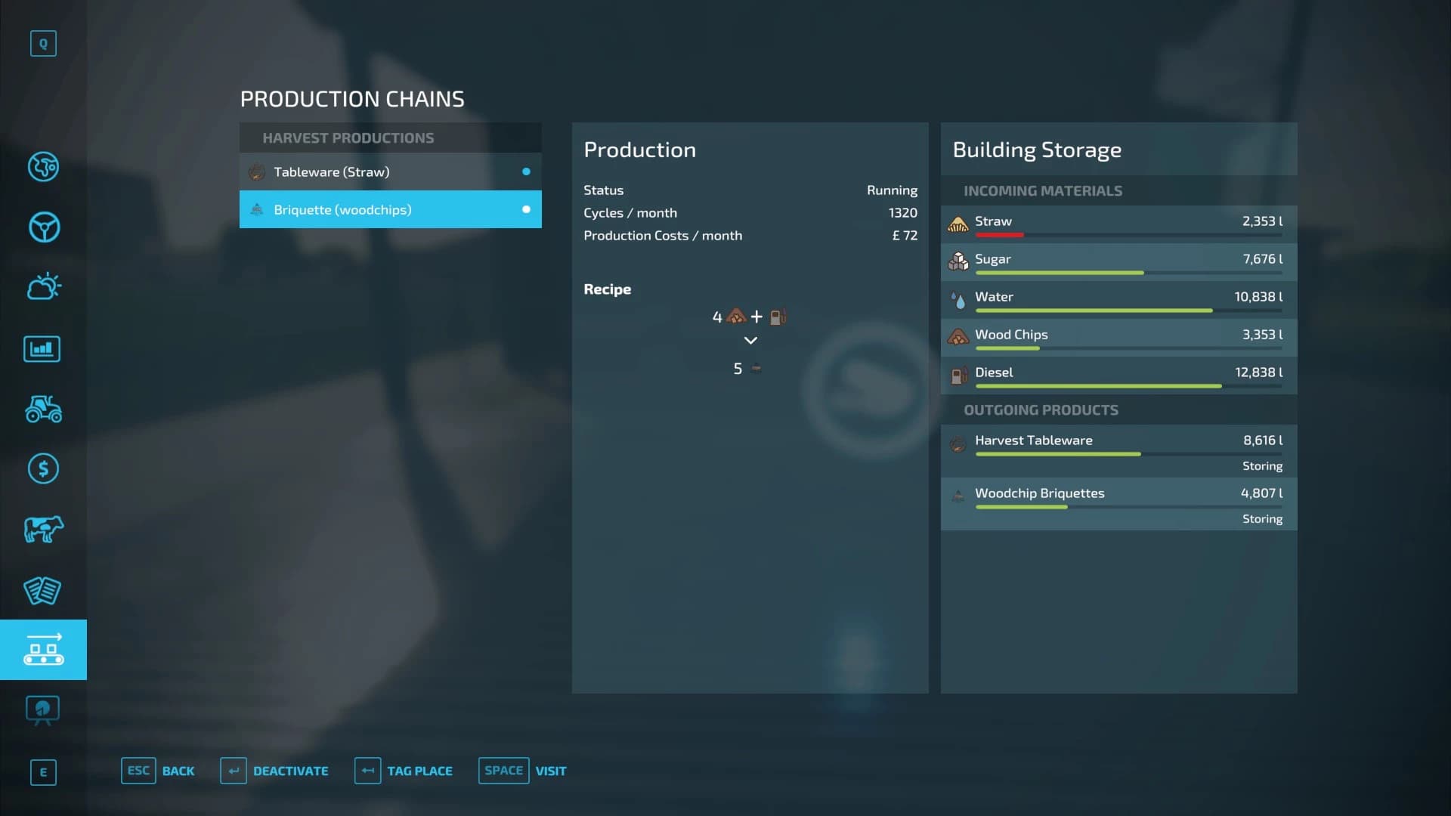This screenshot has width=1451, height=816.
Task: Open the price statistics chart icon
Action: click(x=42, y=348)
